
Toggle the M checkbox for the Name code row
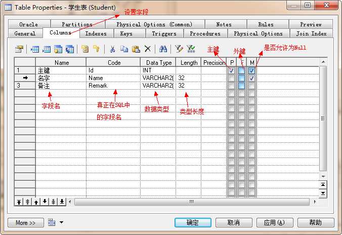pyautogui.click(x=252, y=78)
